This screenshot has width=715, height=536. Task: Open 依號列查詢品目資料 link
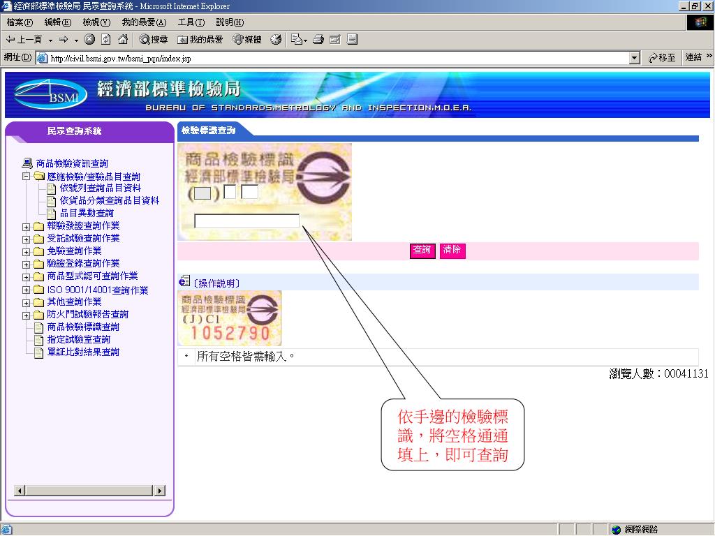(x=101, y=188)
